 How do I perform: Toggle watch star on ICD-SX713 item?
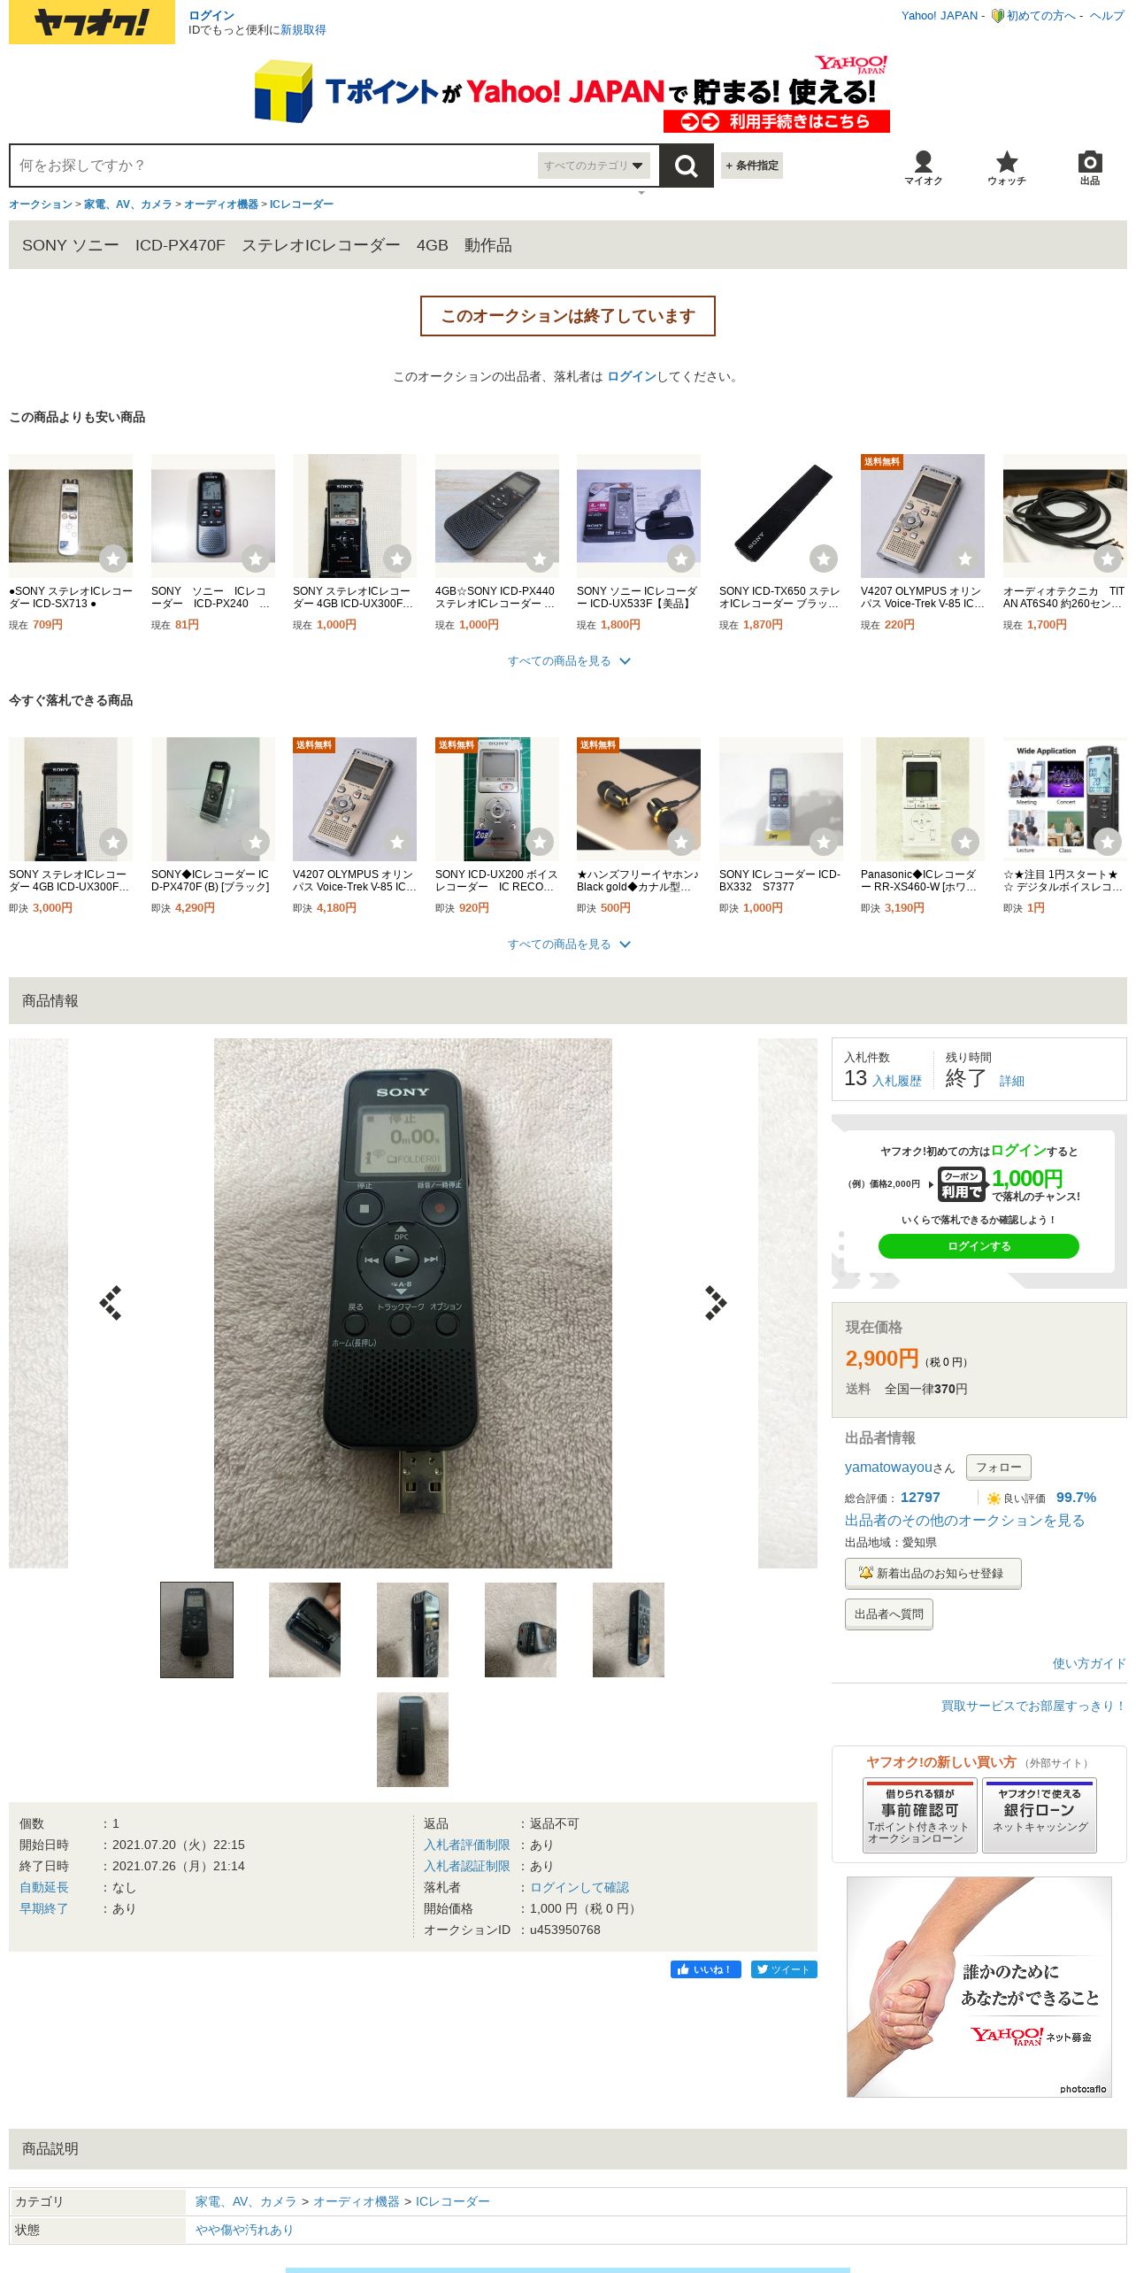113,559
